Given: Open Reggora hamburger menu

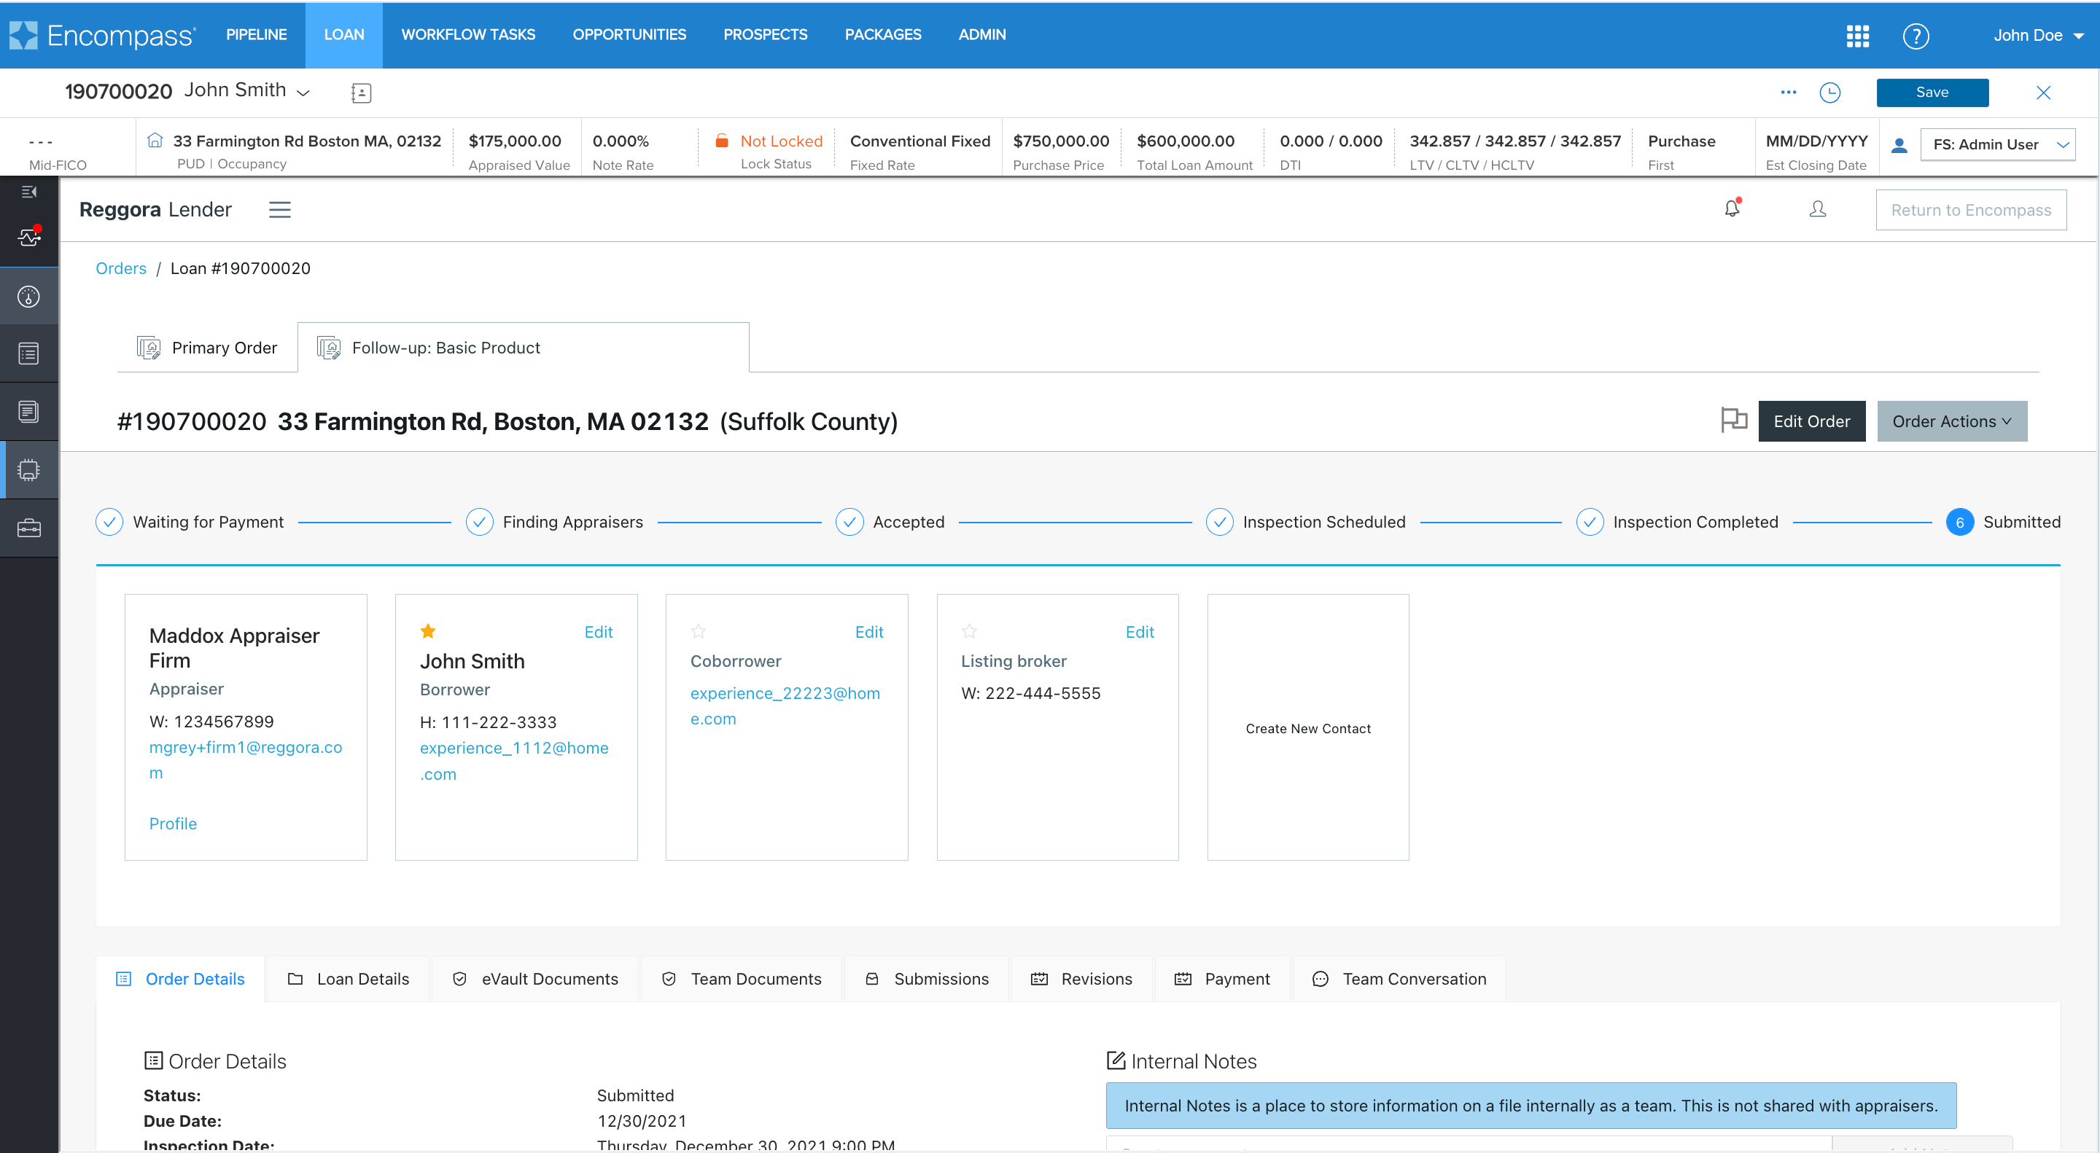Looking at the screenshot, I should click(279, 209).
